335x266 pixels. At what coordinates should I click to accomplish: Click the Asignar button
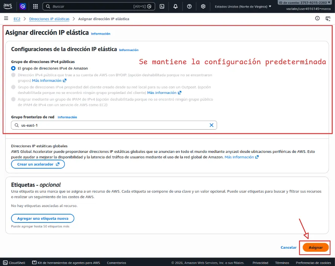[315, 247]
